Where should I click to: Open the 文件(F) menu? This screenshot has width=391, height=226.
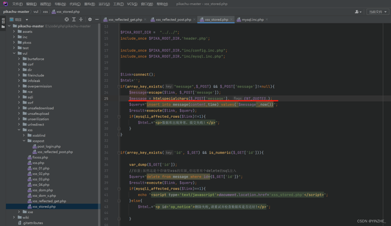(x=17, y=4)
